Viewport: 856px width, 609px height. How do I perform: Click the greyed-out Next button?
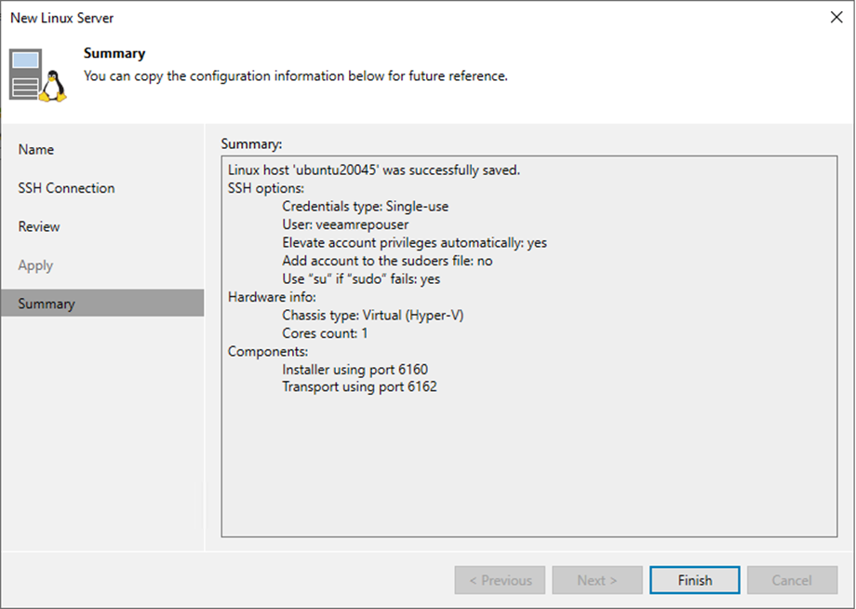point(597,580)
